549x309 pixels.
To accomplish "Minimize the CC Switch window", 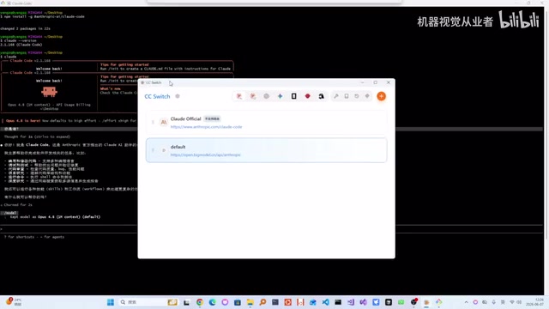I will point(362,82).
